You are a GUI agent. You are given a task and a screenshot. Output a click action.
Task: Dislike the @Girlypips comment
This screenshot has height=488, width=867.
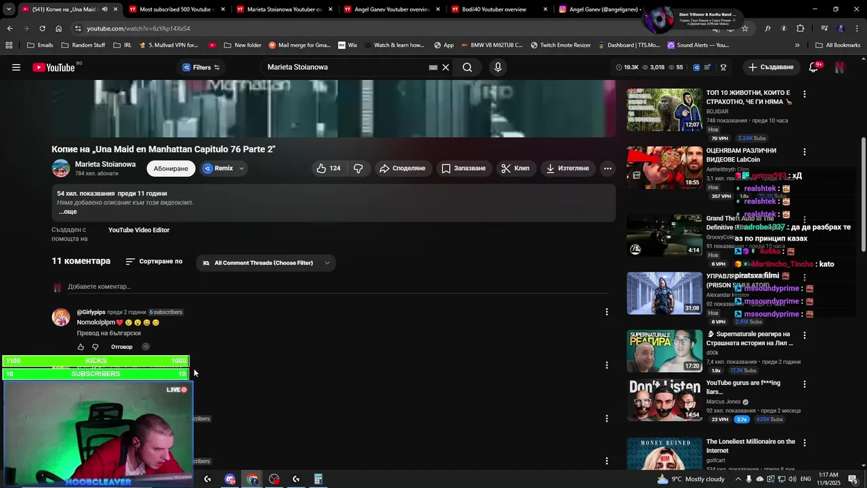click(96, 347)
